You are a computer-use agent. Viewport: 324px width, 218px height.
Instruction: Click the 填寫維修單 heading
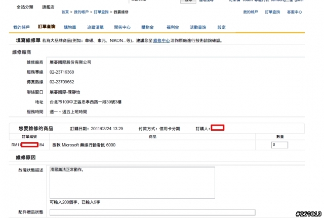(x=28, y=40)
